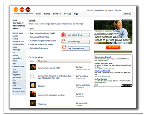Open the Depressed, Anxious? ad link
The height and width of the screenshot is (115, 146).
point(102,71)
